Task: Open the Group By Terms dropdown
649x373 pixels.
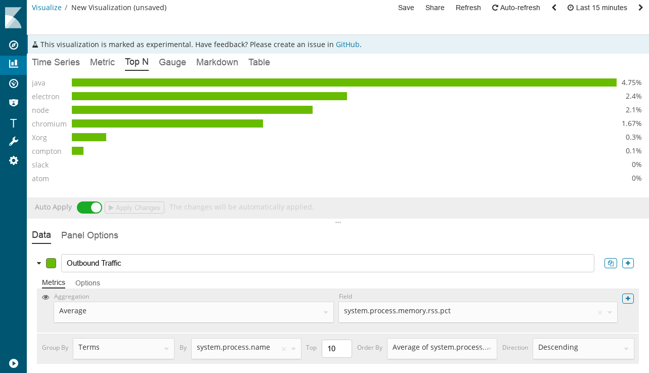Action: click(x=123, y=348)
